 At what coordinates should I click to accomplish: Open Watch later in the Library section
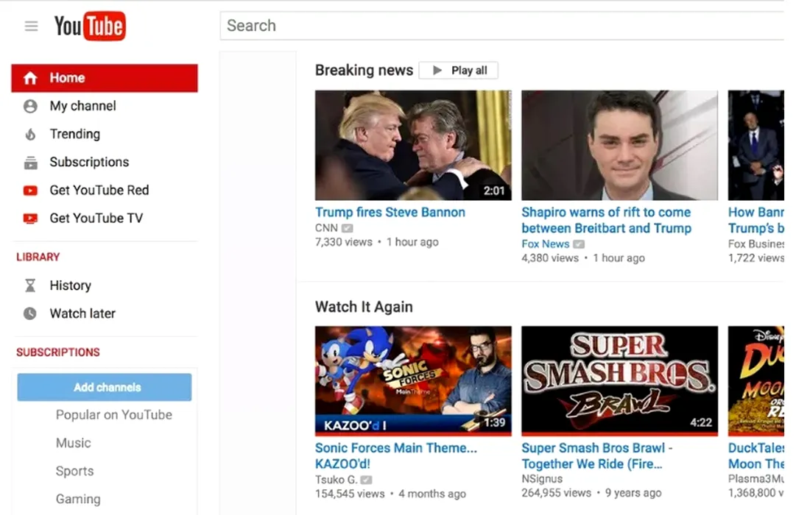pos(105,313)
